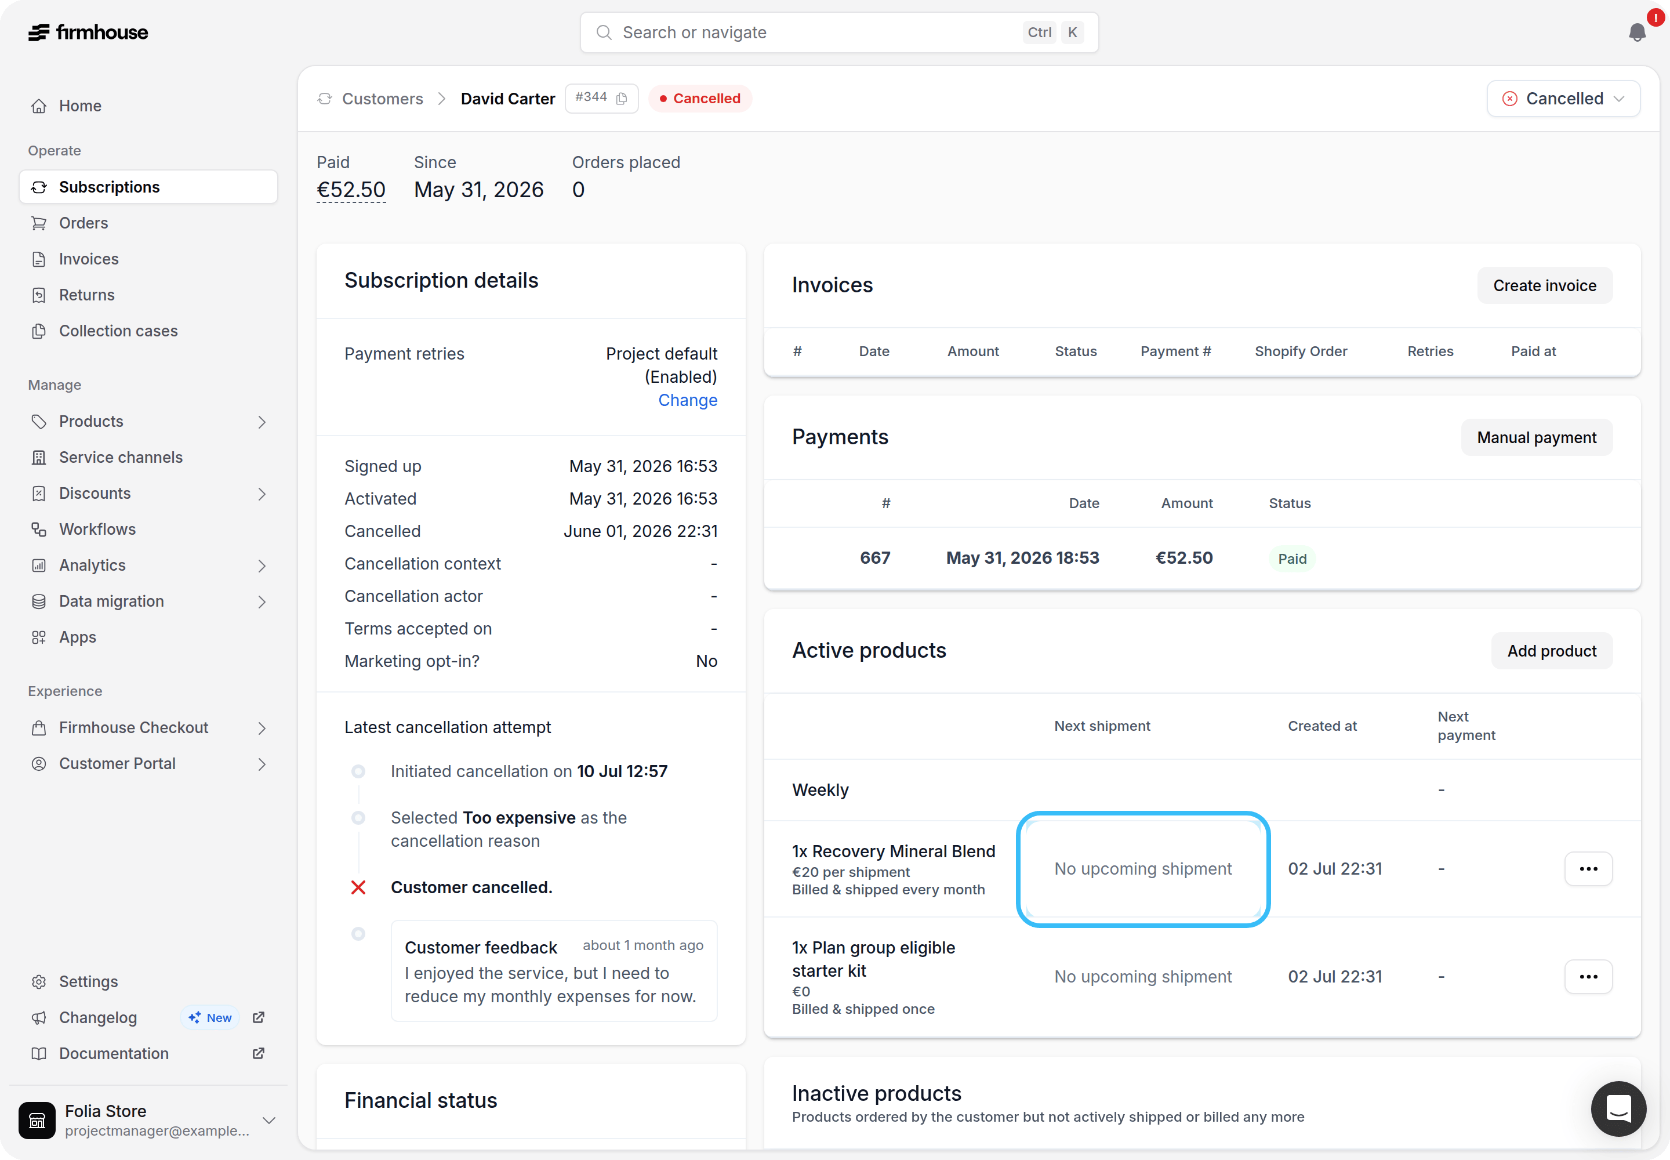Viewport: 1670px width, 1160px height.
Task: Click the Service channels building icon
Action: point(39,458)
